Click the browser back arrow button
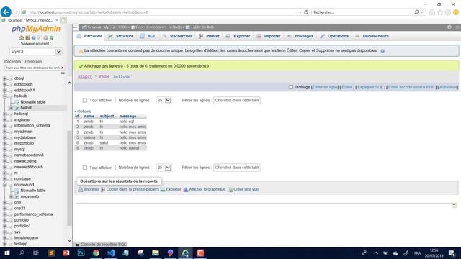Viewport: 461px width, 259px height. point(6,12)
